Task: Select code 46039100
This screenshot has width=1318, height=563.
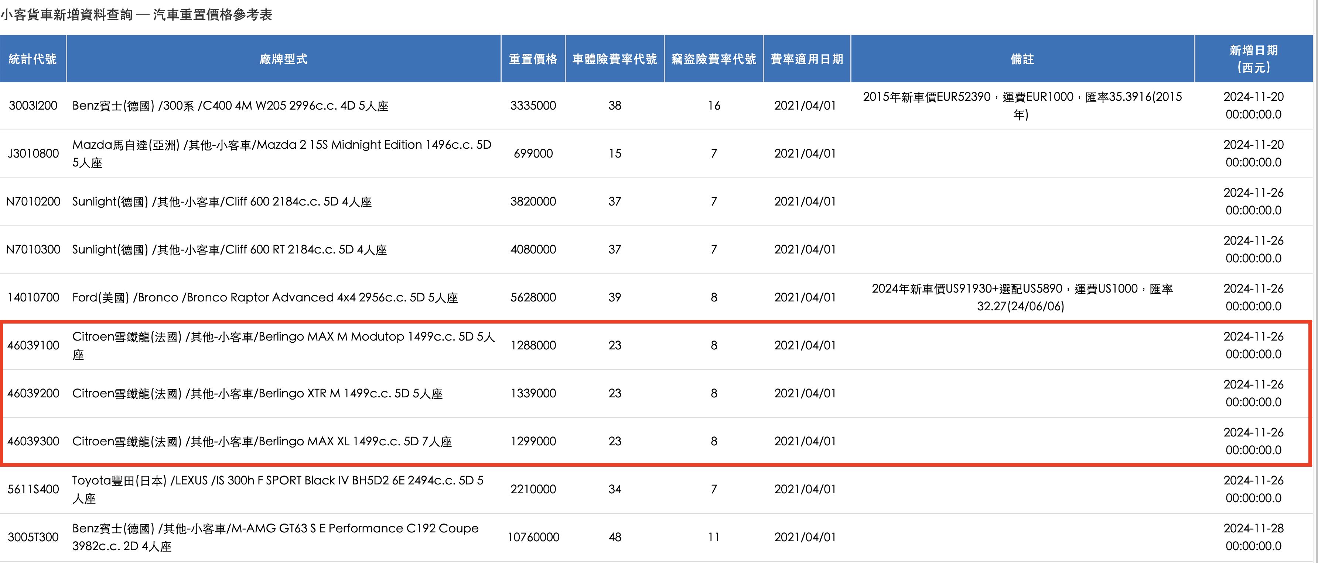Action: [x=33, y=346]
